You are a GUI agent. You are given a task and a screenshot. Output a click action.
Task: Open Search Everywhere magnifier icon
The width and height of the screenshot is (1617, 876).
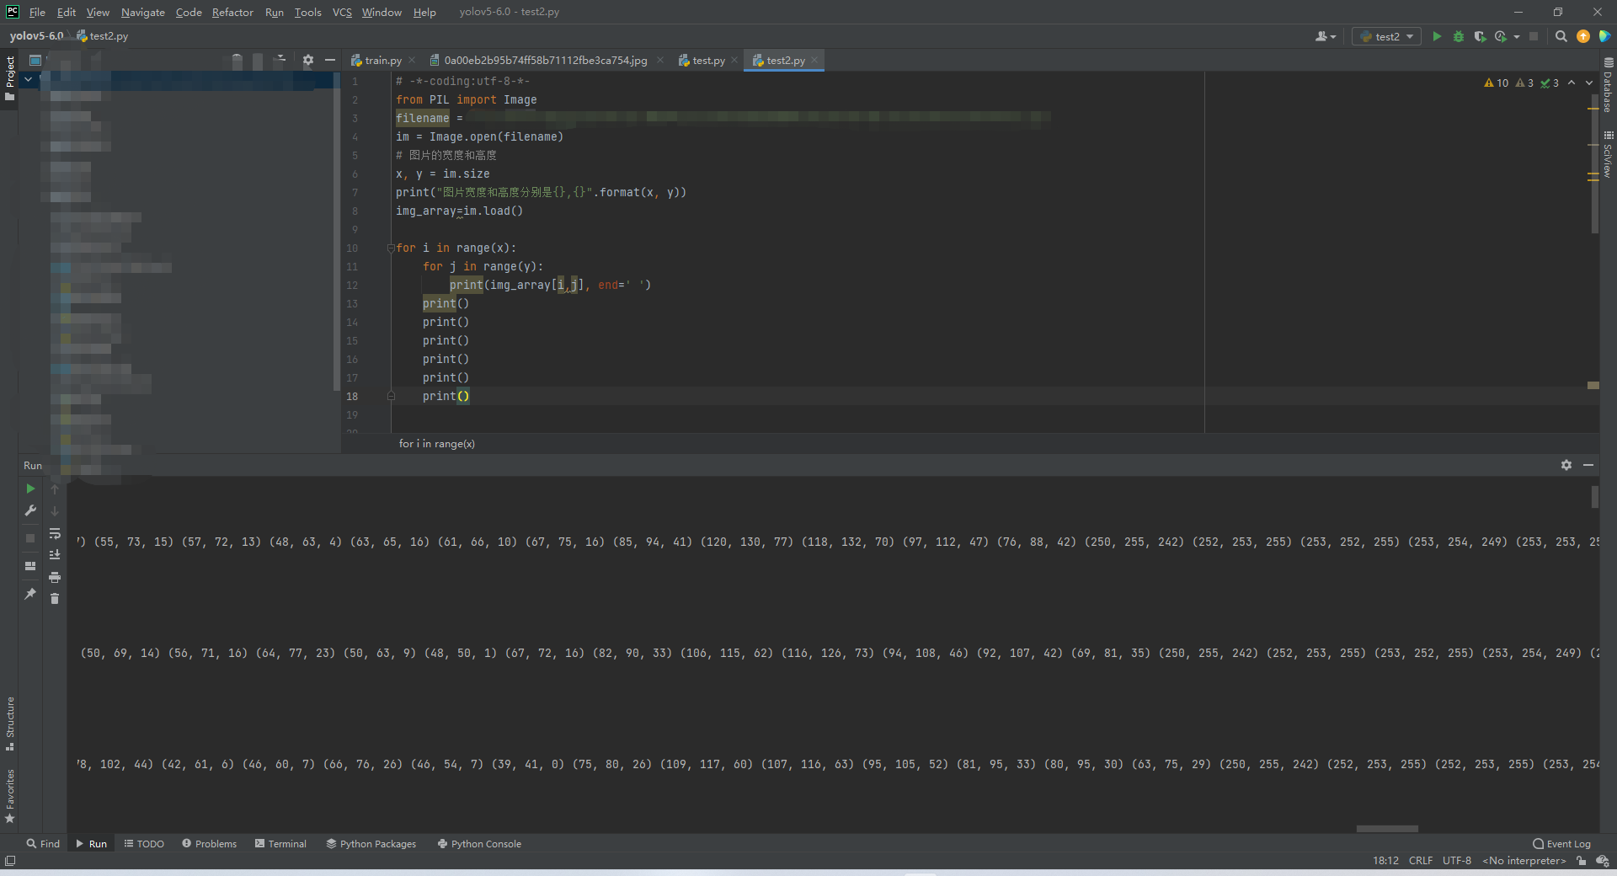point(1561,36)
